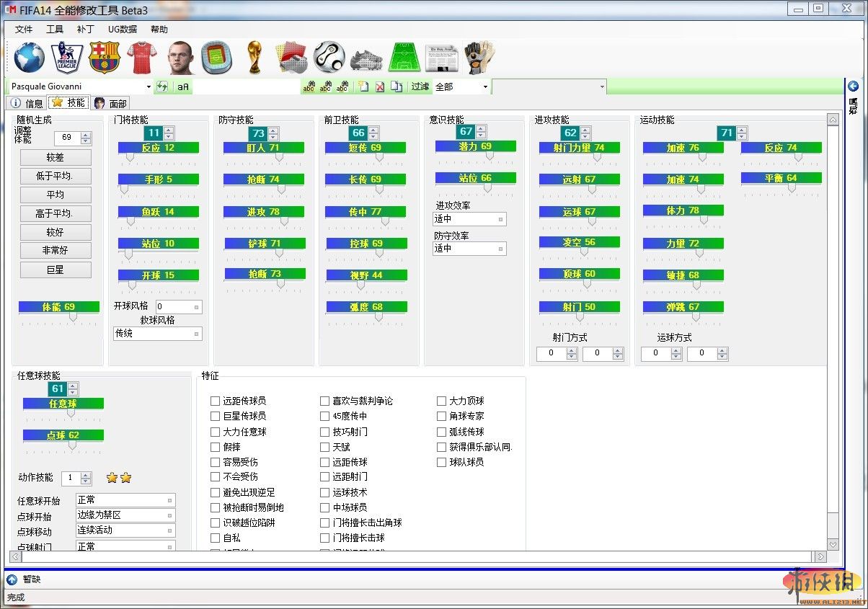Toggle the 天赋 trait checkbox
This screenshot has width=868, height=609.
[x=324, y=447]
